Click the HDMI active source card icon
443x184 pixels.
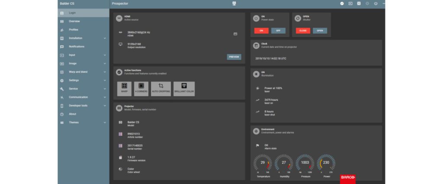(x=119, y=18)
